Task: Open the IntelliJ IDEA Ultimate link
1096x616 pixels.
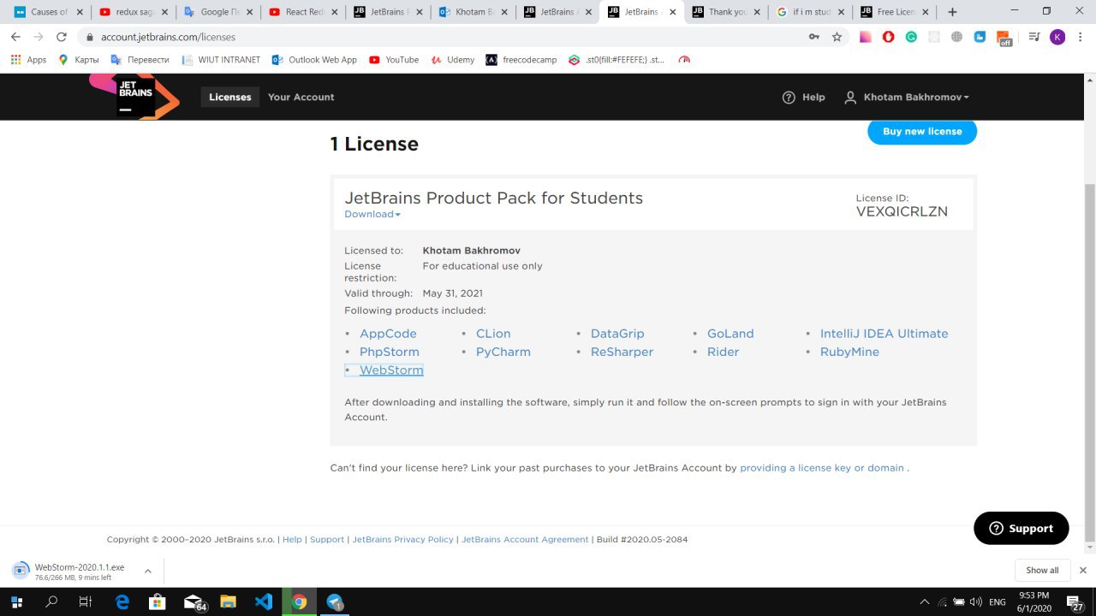Action: click(884, 334)
